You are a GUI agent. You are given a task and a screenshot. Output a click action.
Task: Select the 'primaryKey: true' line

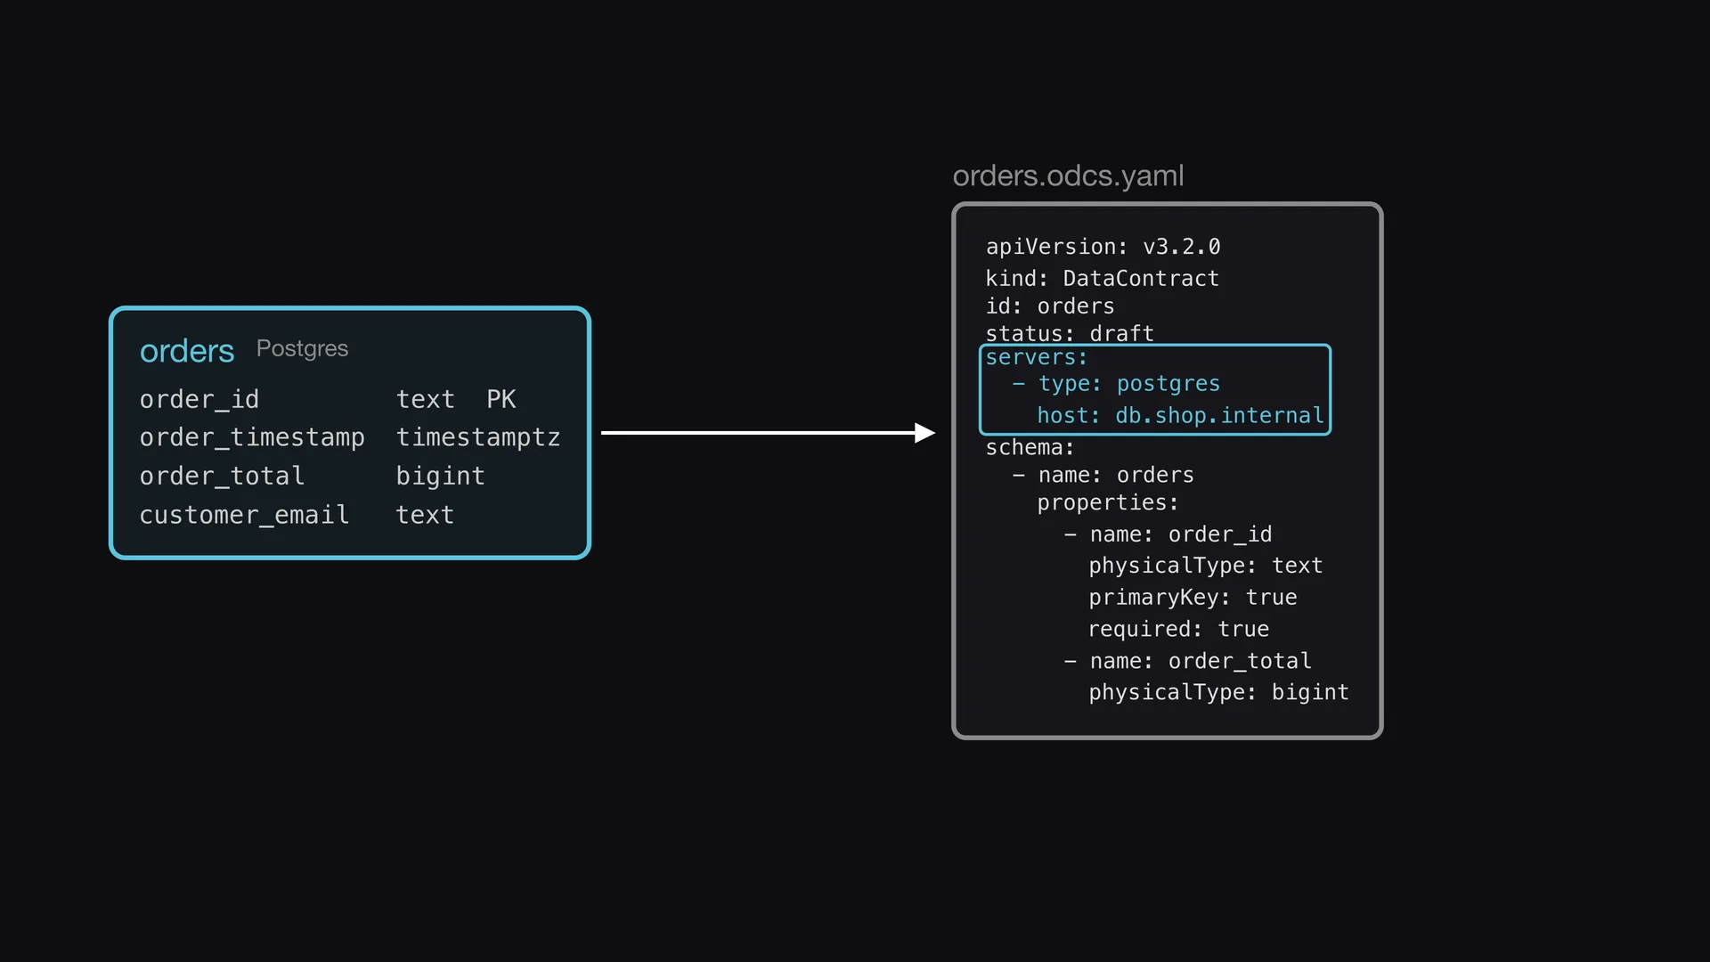point(1193,598)
